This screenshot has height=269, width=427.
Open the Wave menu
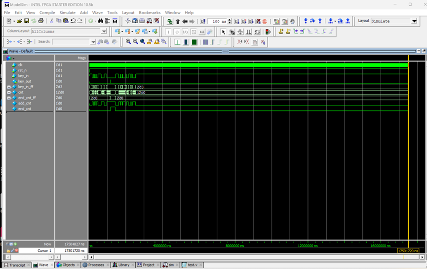pos(97,12)
